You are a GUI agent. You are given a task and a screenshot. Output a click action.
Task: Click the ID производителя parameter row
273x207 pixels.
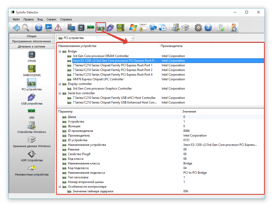[x=160, y=131]
